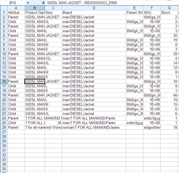This screenshot has width=179, height=173.
Task: Click Brand cell in row 13
Action: tap(94, 68)
